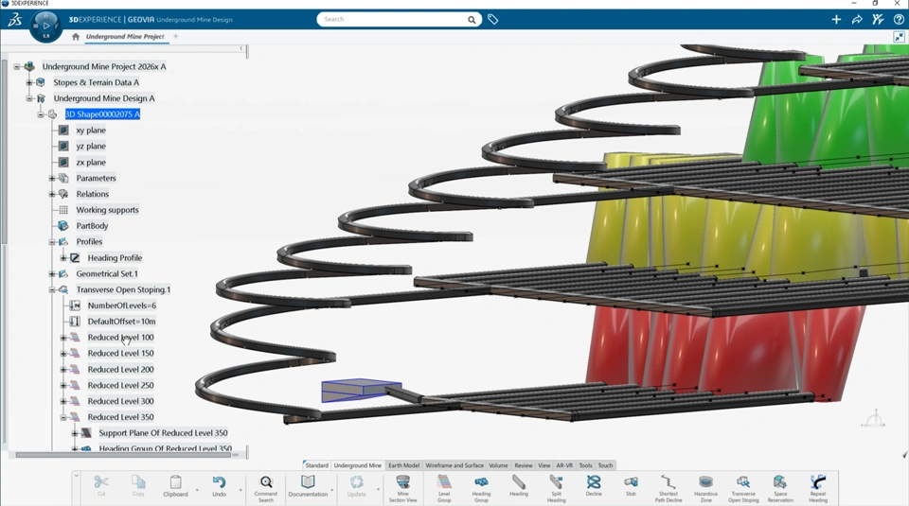
Task: Switch to the Review tab
Action: 523,465
